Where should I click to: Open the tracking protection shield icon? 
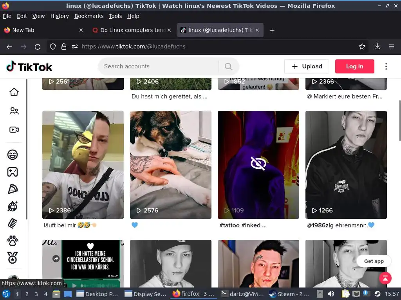click(53, 46)
